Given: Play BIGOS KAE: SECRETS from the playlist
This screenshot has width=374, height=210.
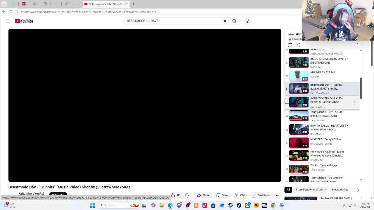Looking at the screenshot, I should point(323,62).
